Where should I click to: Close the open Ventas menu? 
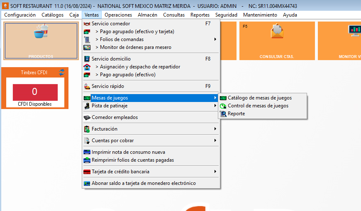coord(92,15)
